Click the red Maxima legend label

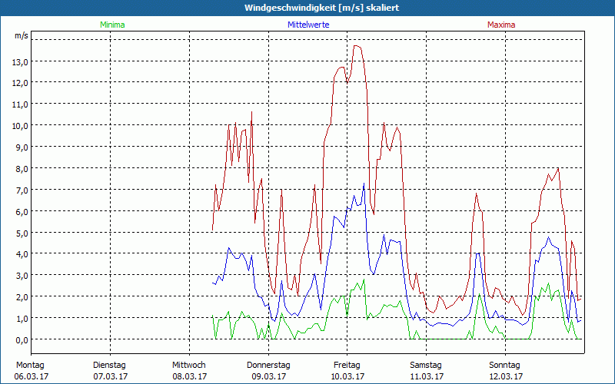(x=501, y=25)
